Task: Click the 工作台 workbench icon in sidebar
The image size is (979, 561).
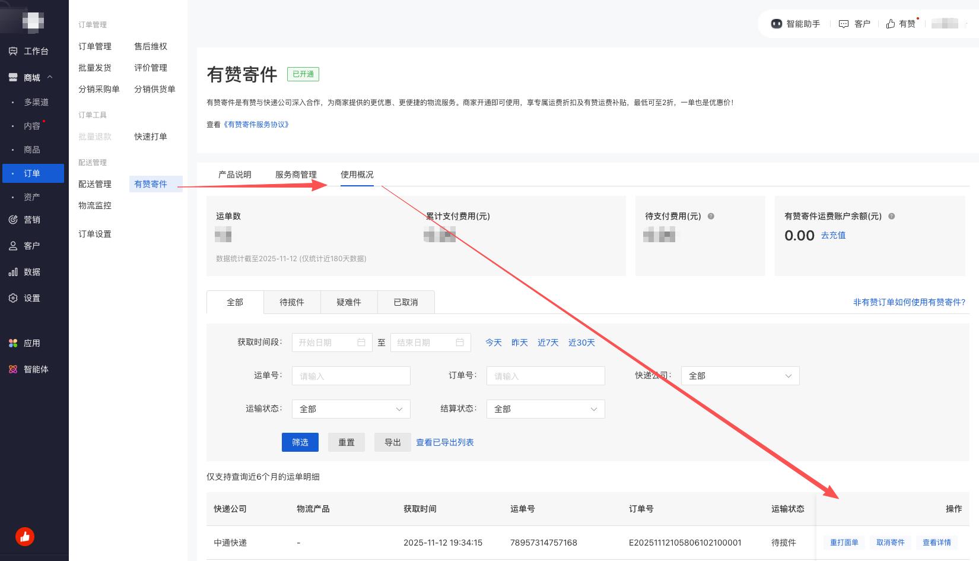Action: pos(13,51)
